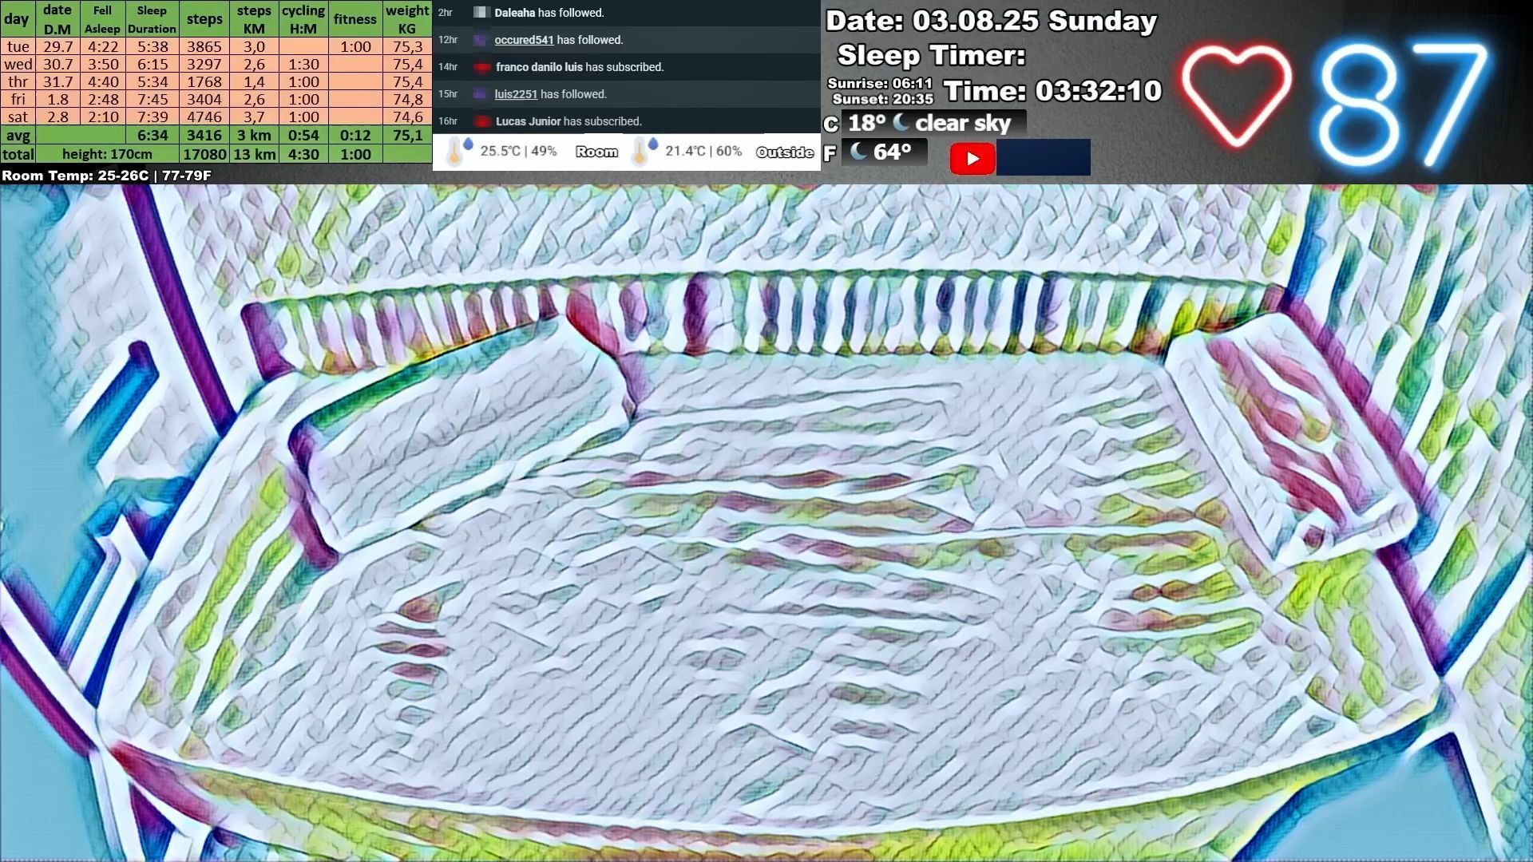Click the cycling H:M column header
Screen dimensions: 1533x862
pyautogui.click(x=303, y=19)
